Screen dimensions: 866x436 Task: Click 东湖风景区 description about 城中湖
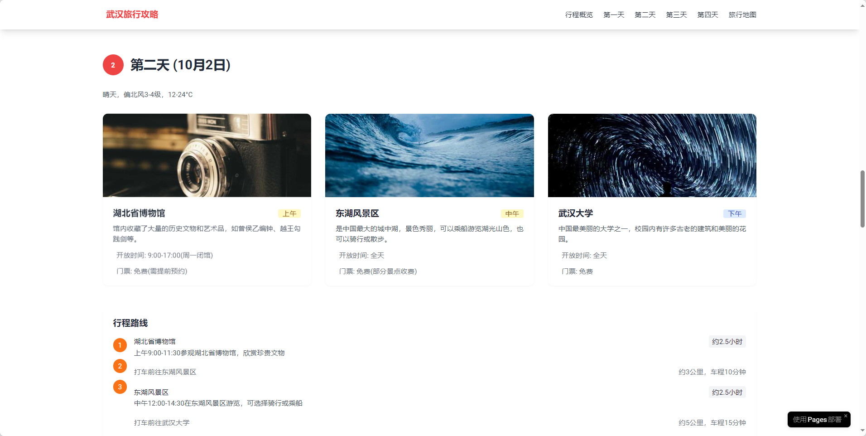tap(429, 234)
